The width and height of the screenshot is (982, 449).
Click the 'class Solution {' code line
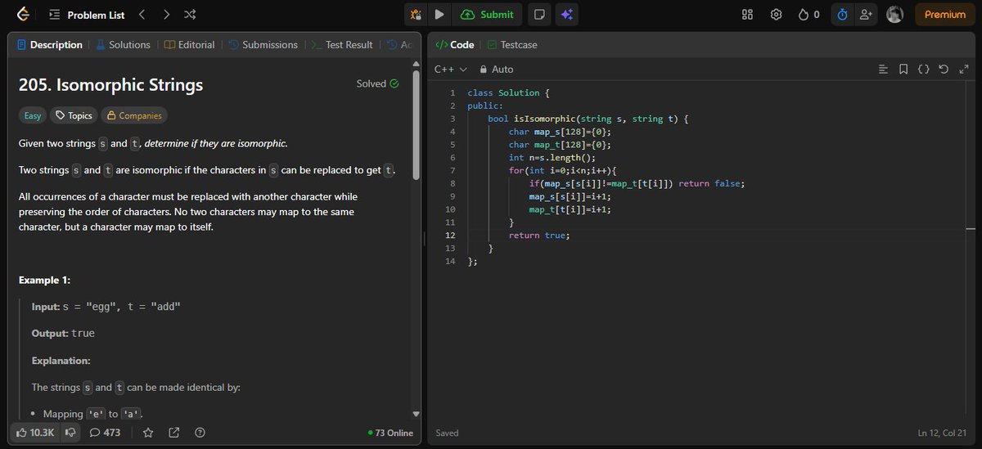(508, 92)
